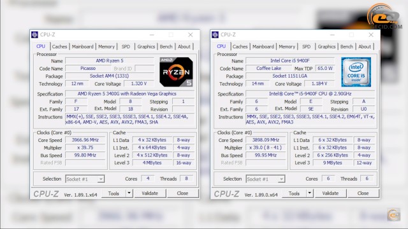
Task: Click Specification Intel Core i5-9400F CPU text
Action: pyautogui.click(x=310, y=94)
